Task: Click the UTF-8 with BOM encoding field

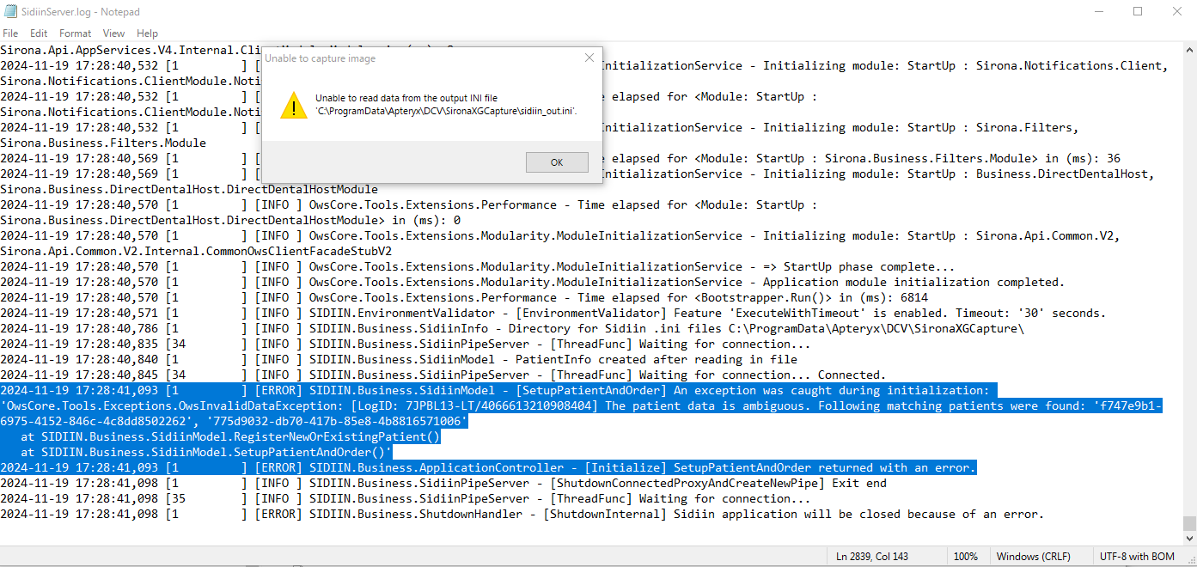Action: click(x=1137, y=557)
